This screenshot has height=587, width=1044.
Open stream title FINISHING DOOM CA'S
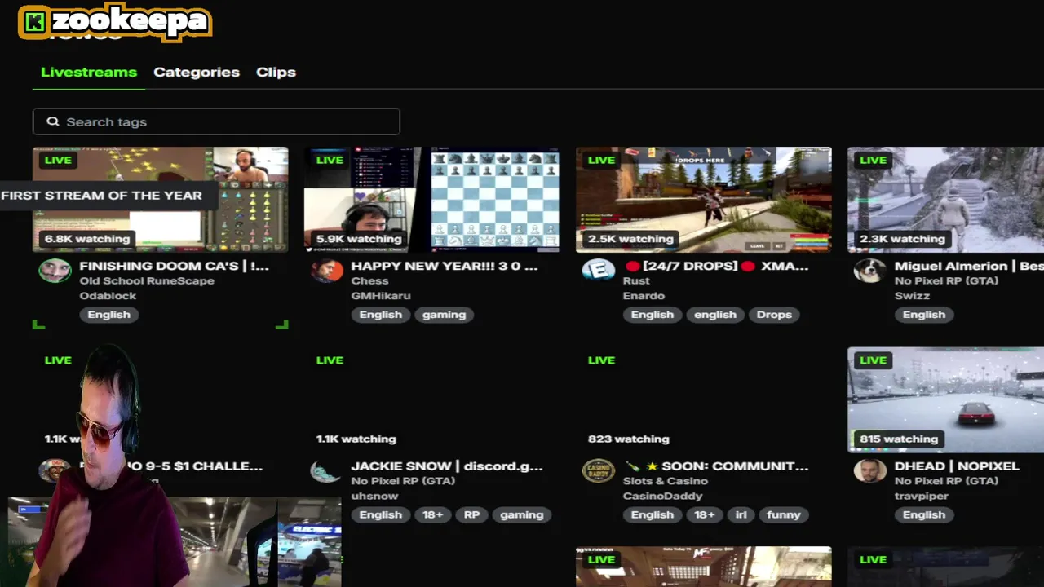[174, 266]
